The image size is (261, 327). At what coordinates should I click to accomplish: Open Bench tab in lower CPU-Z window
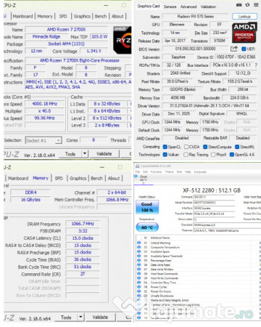click(x=96, y=178)
